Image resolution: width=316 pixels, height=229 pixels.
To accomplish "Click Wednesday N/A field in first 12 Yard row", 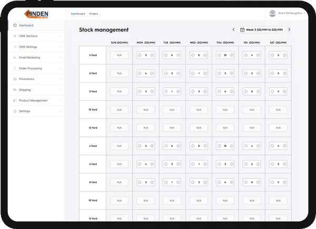I will [x=199, y=128].
